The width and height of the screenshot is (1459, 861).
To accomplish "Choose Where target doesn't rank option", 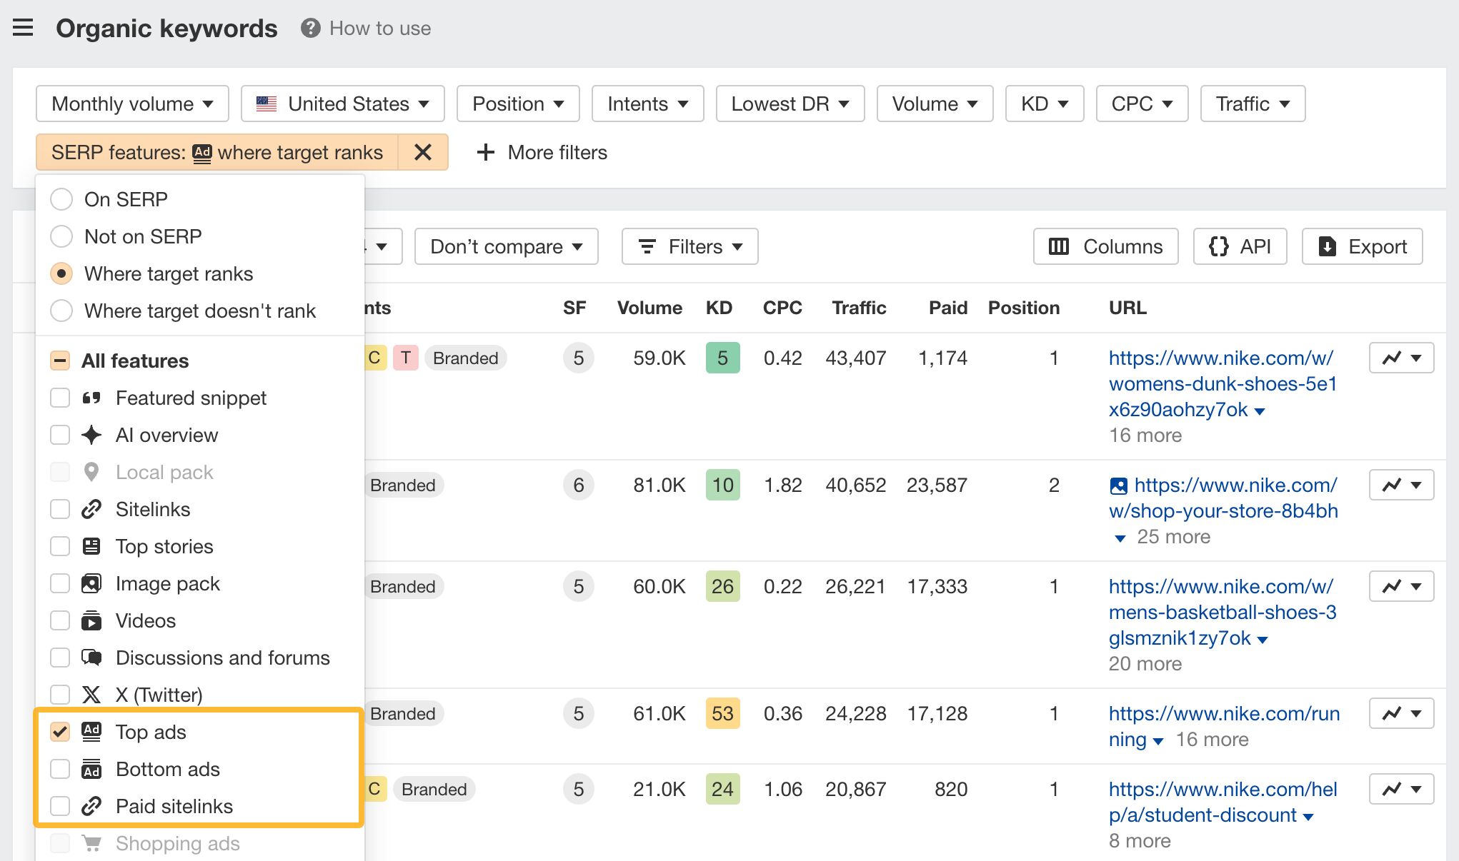I will coord(61,311).
